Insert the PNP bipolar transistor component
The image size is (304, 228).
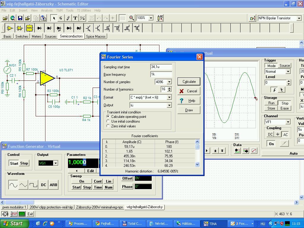(x=98, y=28)
